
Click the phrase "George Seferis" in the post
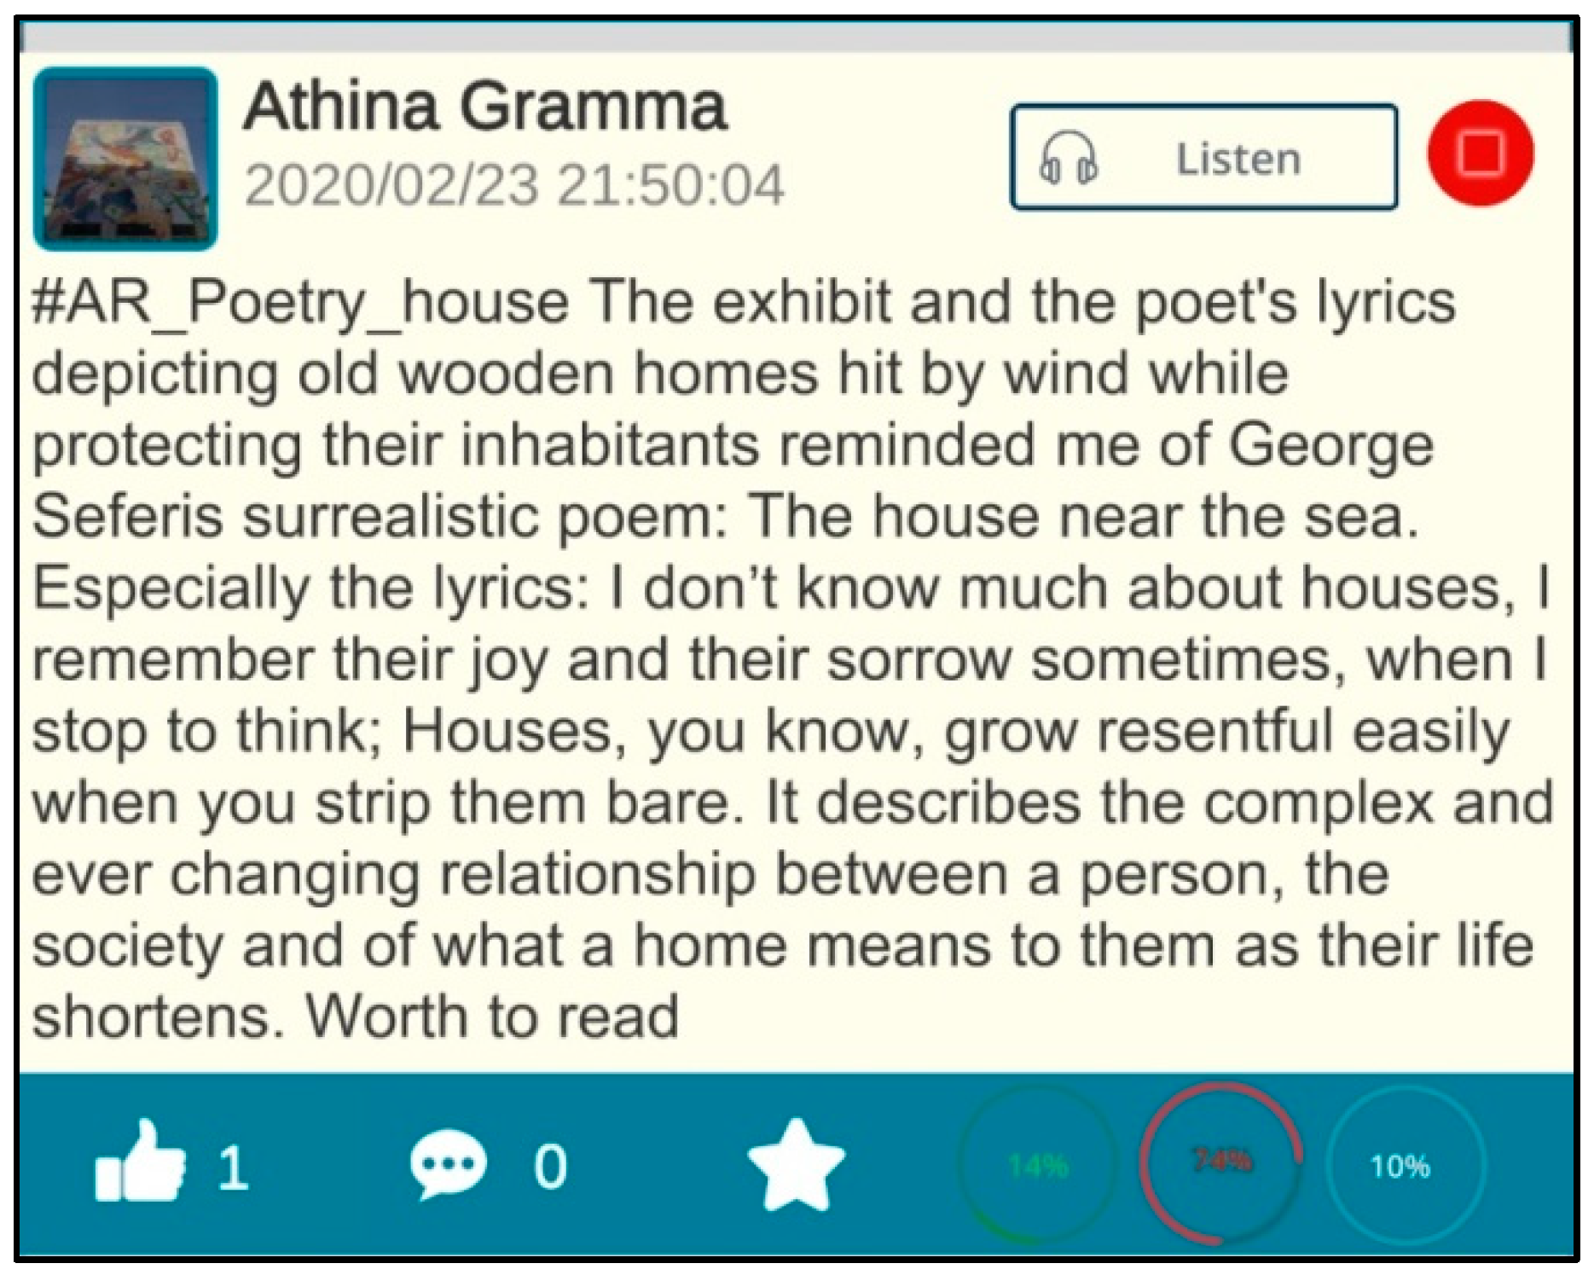1330,445
